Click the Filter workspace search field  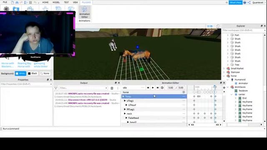coord(244,30)
